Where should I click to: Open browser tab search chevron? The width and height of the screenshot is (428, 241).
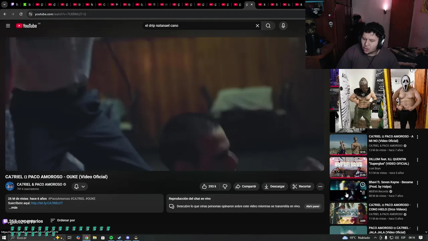point(4,5)
